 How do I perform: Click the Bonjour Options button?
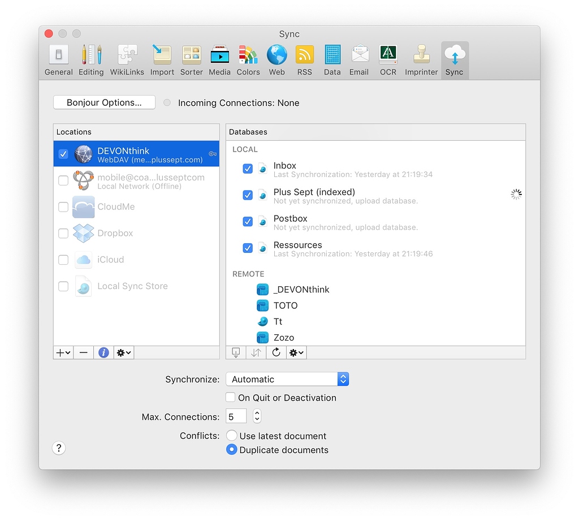104,102
